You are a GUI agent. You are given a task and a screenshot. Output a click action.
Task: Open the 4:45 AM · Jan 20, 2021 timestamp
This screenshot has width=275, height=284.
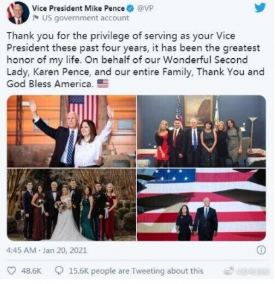click(47, 250)
